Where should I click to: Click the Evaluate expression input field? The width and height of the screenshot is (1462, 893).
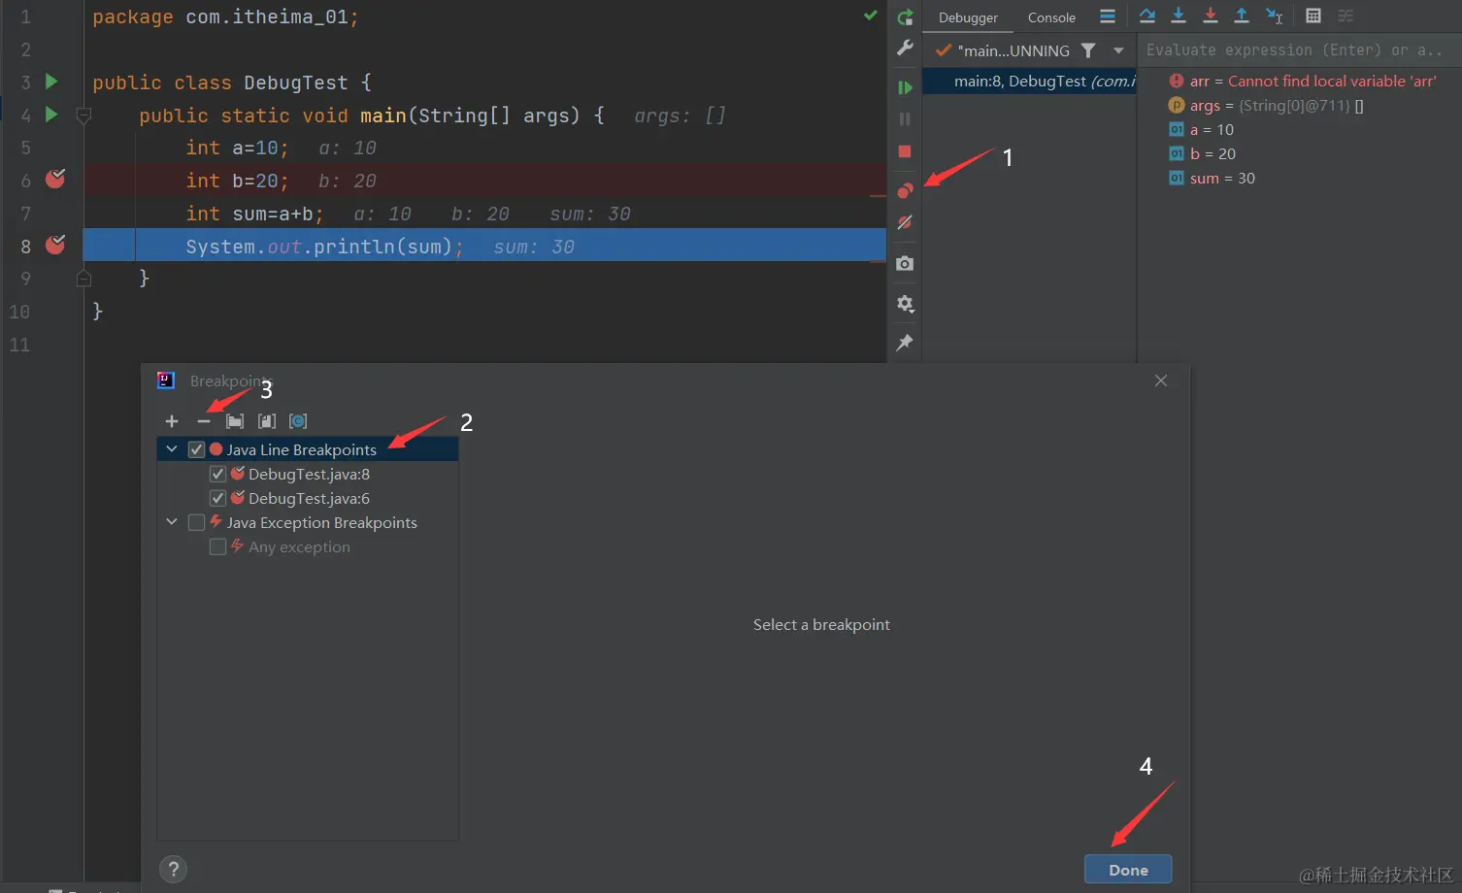(x=1299, y=50)
